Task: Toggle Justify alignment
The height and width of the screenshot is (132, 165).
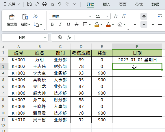Action: point(160,24)
